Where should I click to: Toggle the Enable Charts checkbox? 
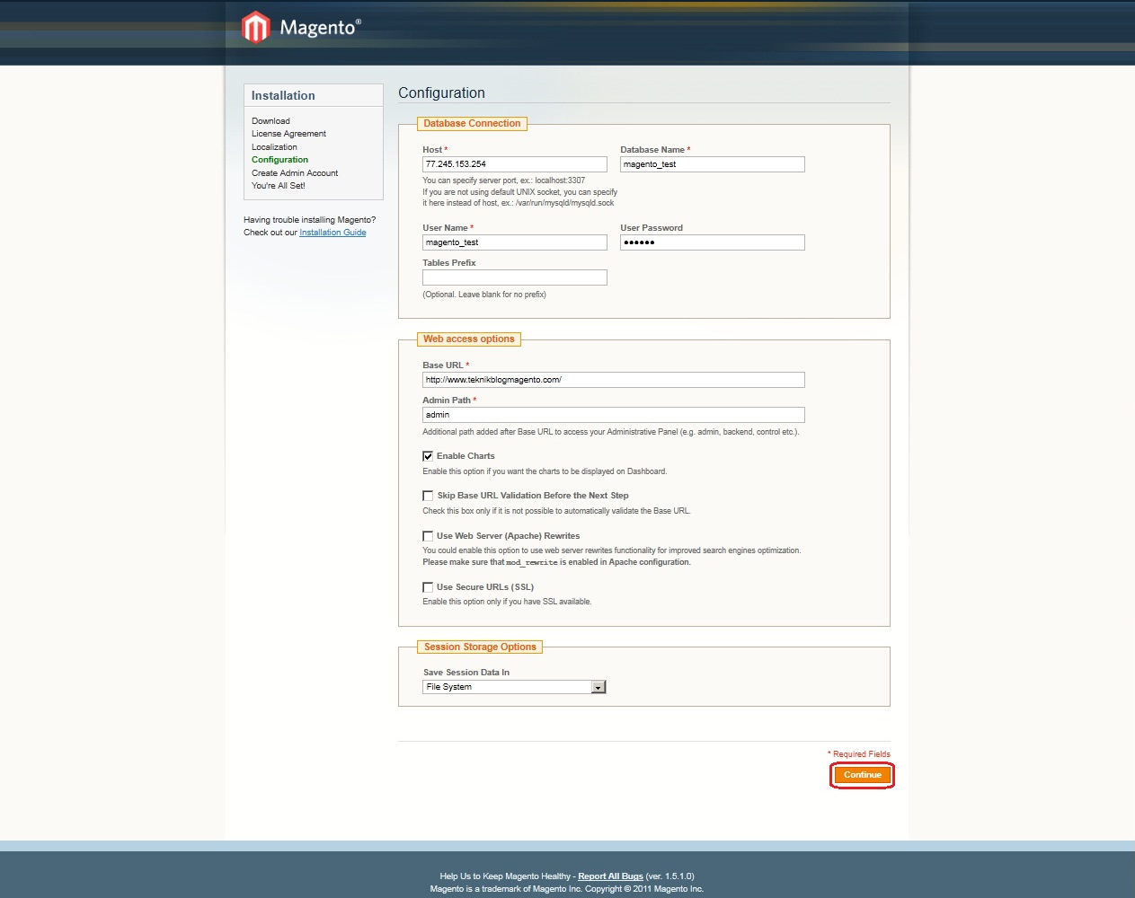pyautogui.click(x=428, y=456)
